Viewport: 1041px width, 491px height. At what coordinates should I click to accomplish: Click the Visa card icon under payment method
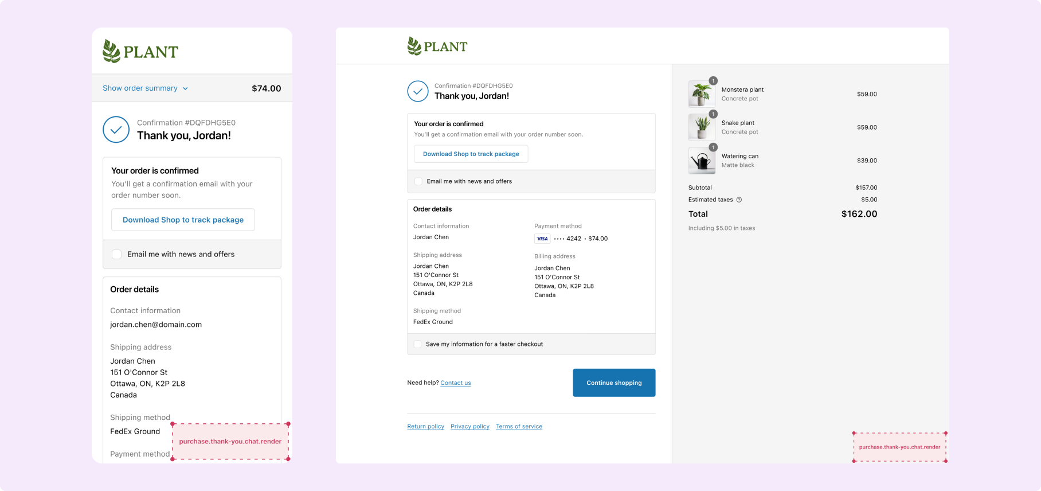pyautogui.click(x=542, y=239)
